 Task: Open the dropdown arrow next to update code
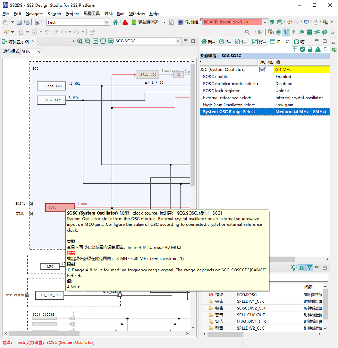click(x=164, y=22)
